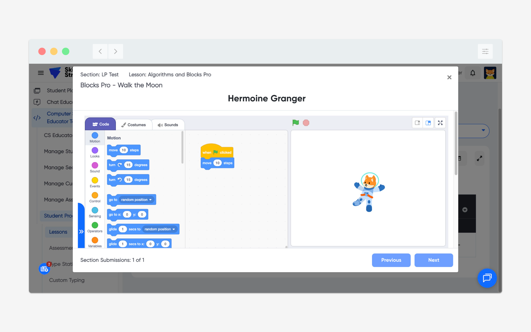
Task: Switch to the large stage layout
Action: pyautogui.click(x=428, y=123)
